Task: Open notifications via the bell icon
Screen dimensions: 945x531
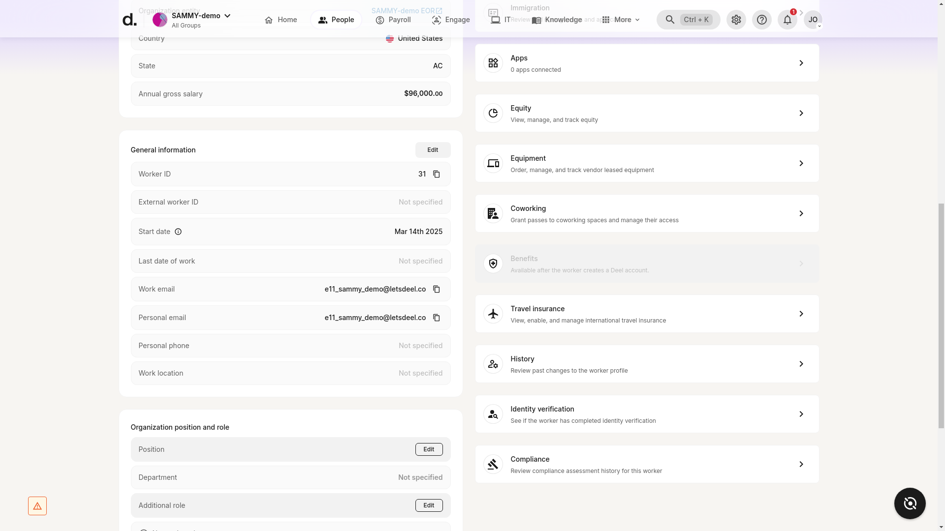Action: coord(787,20)
